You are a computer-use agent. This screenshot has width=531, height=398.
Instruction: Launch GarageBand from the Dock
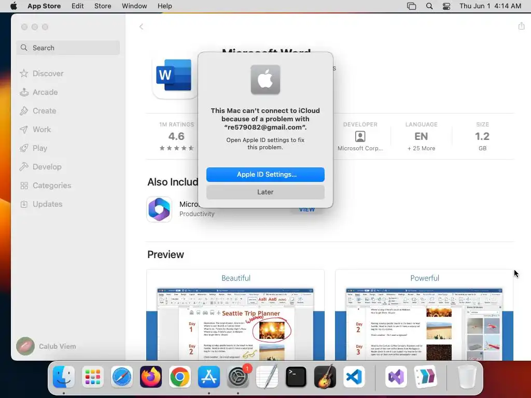coord(325,377)
